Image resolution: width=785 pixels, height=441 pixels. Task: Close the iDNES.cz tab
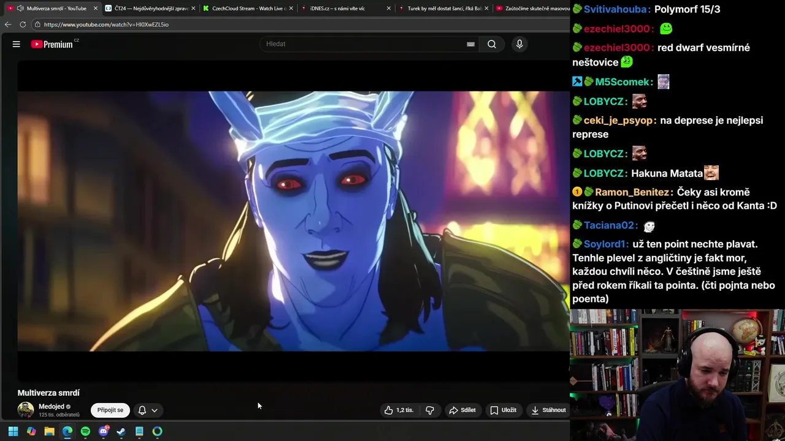pyautogui.click(x=388, y=9)
